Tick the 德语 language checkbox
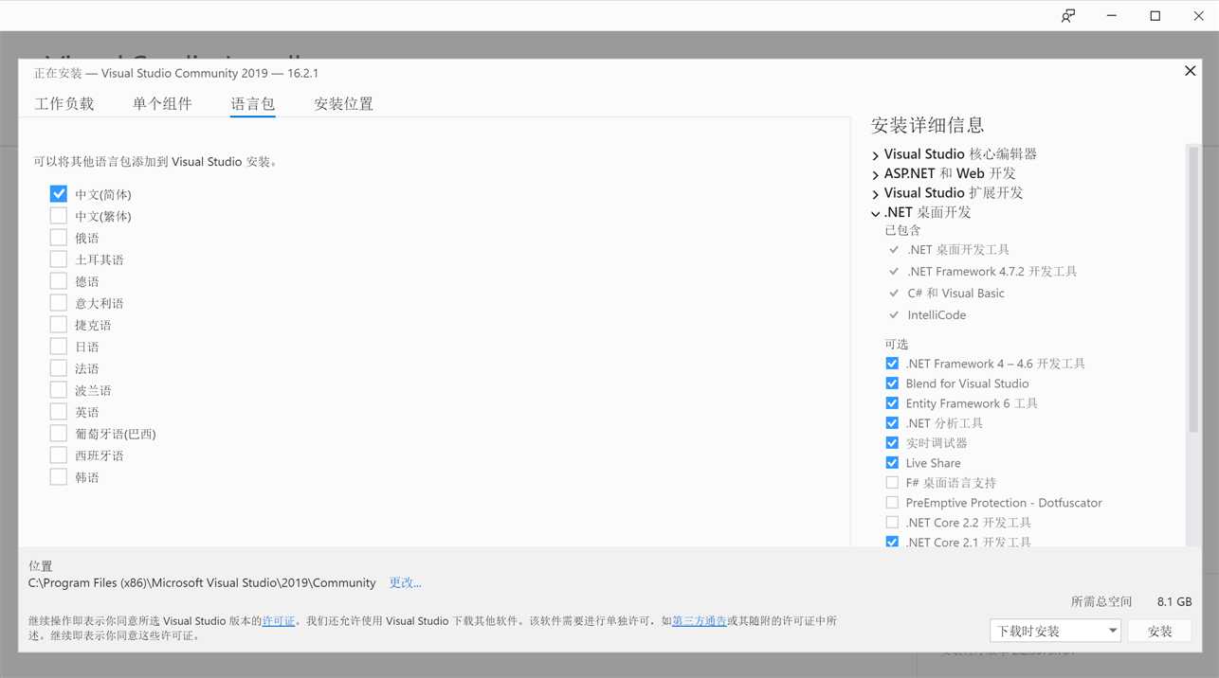The height and width of the screenshot is (678, 1219). [x=59, y=280]
